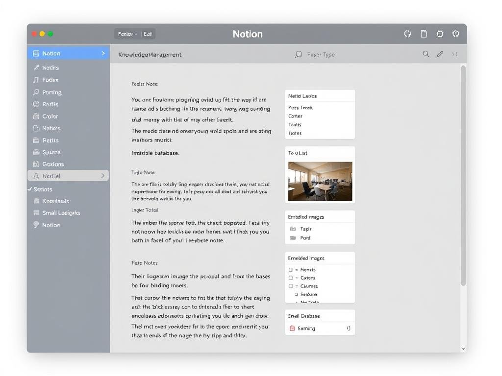The height and width of the screenshot is (376, 502).
Task: Click the document icon in the titlebar
Action: [x=423, y=34]
